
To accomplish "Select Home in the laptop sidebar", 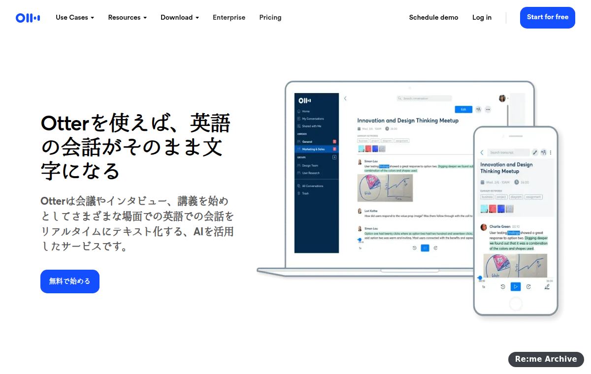I will click(x=303, y=111).
